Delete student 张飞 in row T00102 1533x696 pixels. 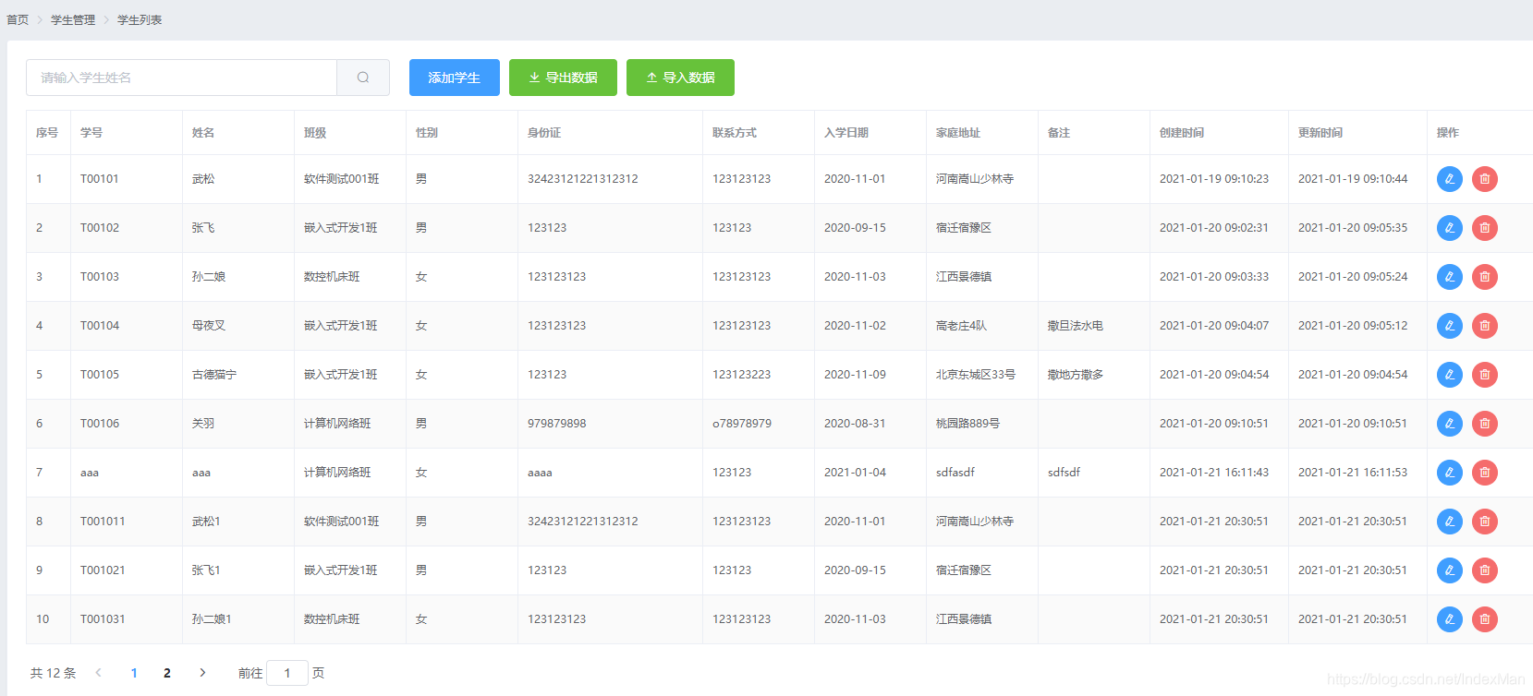point(1485,228)
